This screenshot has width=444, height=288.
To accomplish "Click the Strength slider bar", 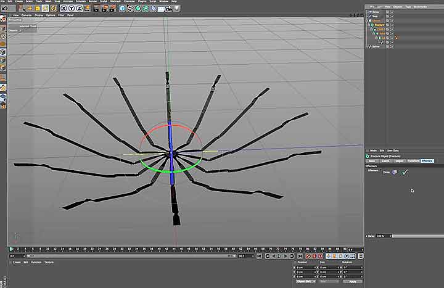I will click(417, 236).
